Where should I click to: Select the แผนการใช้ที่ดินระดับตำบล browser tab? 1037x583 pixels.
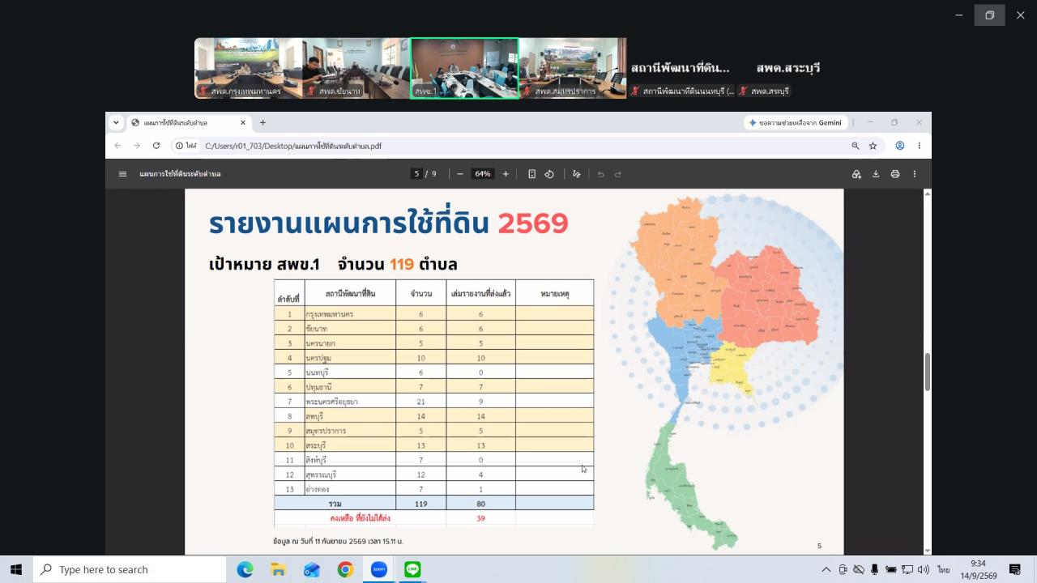coord(189,122)
